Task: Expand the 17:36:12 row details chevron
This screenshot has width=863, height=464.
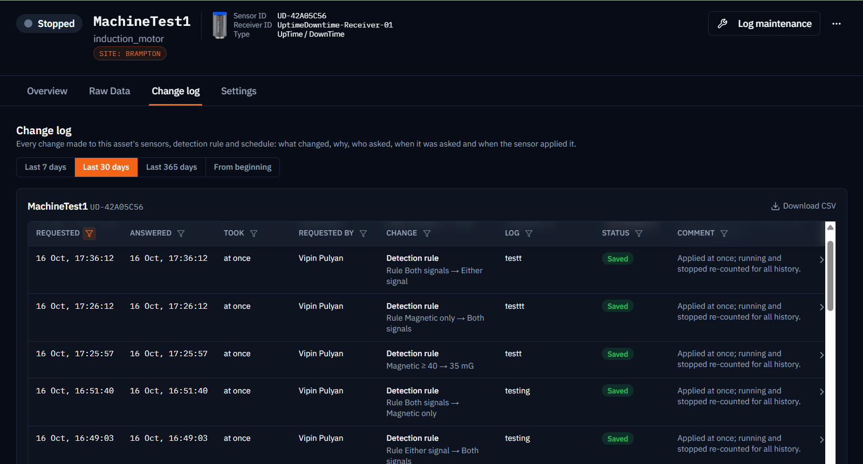Action: [821, 259]
